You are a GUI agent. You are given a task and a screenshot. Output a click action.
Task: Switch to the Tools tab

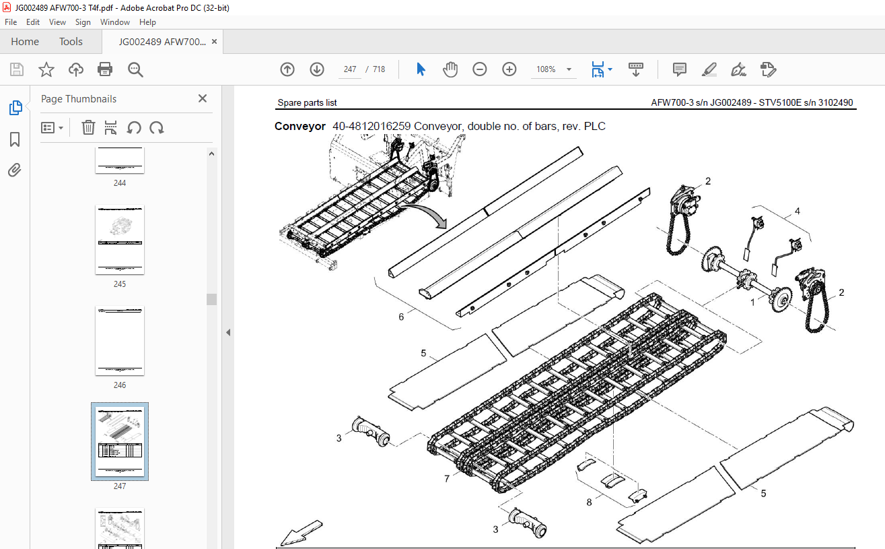(71, 41)
